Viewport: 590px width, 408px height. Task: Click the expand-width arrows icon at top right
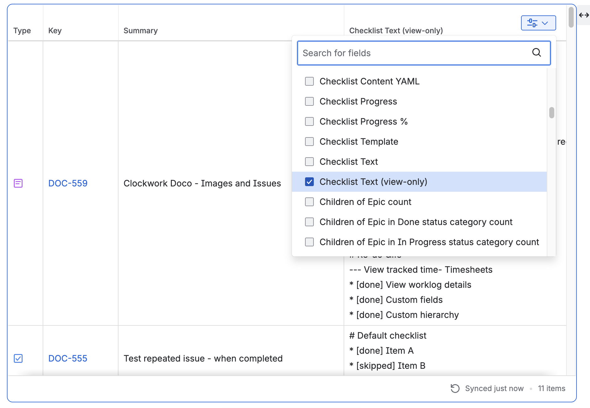click(583, 15)
